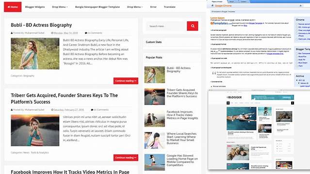Open Bangla Newspaper Blogger Template menu item

[98, 7]
